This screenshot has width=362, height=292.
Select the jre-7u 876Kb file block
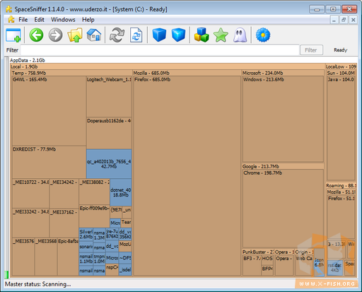click(112, 234)
